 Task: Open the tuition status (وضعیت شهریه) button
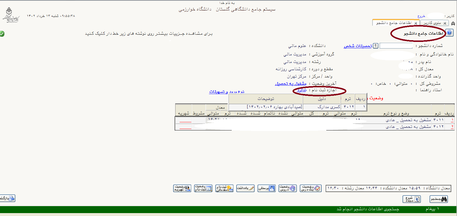click(182, 188)
